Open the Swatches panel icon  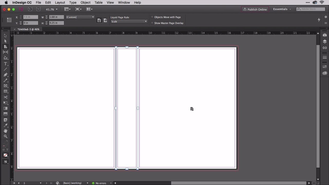[325, 67]
